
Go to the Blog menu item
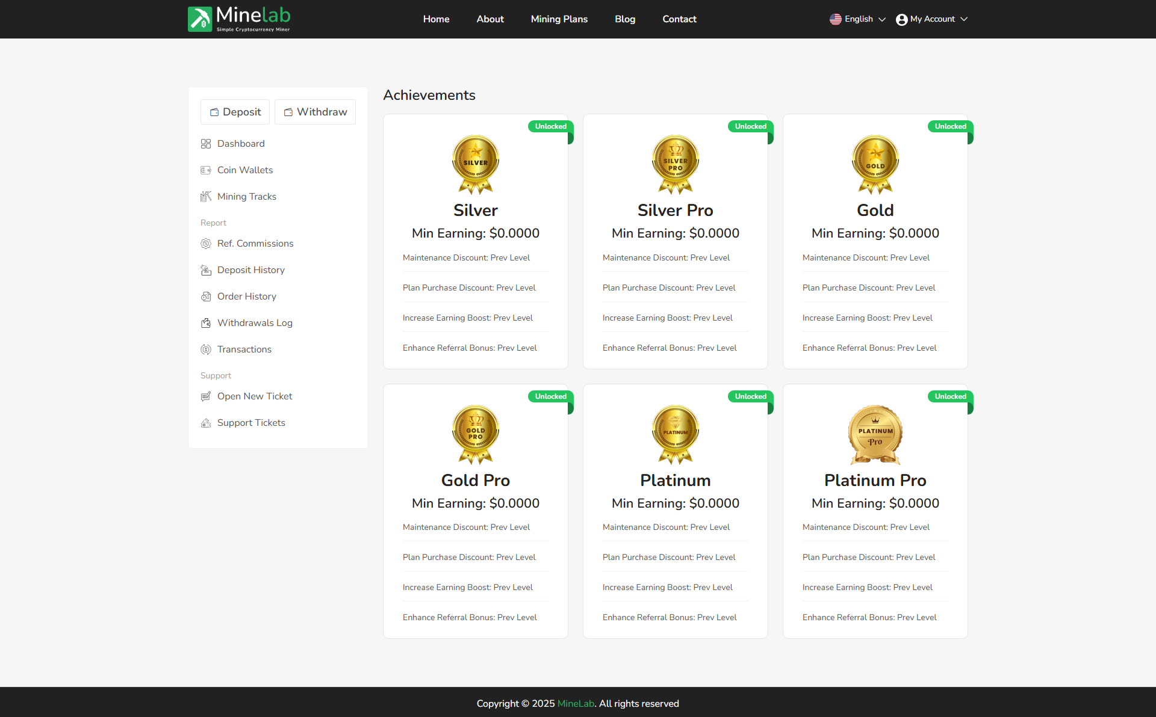tap(624, 19)
